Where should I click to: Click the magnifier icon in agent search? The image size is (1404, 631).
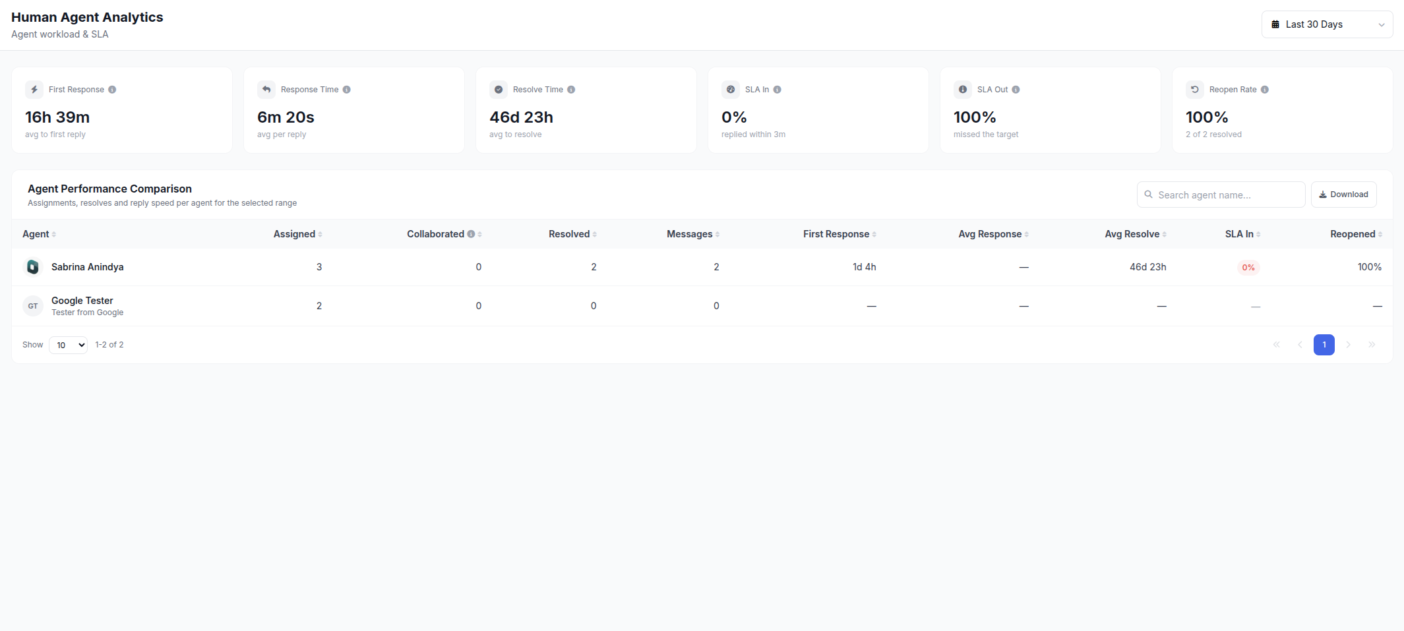coord(1149,195)
